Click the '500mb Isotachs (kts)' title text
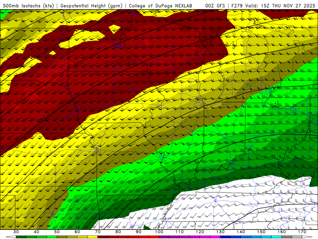This screenshot has height=239, width=318. [x=28, y=6]
